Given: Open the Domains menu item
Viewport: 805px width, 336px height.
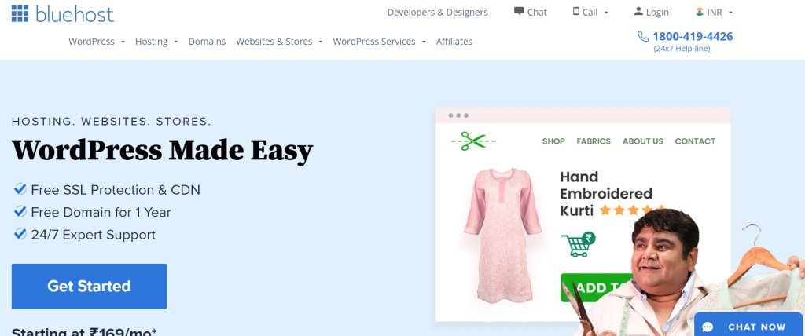Looking at the screenshot, I should [207, 42].
